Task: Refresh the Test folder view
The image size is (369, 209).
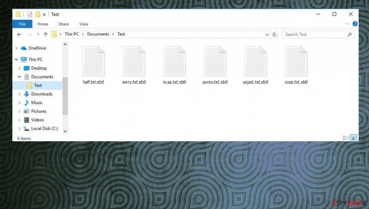Action: 274,35
